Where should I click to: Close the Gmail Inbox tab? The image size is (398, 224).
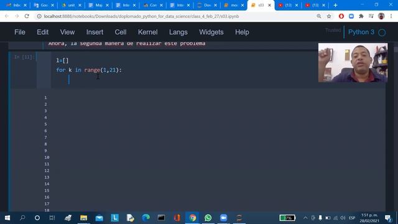click(25, 5)
